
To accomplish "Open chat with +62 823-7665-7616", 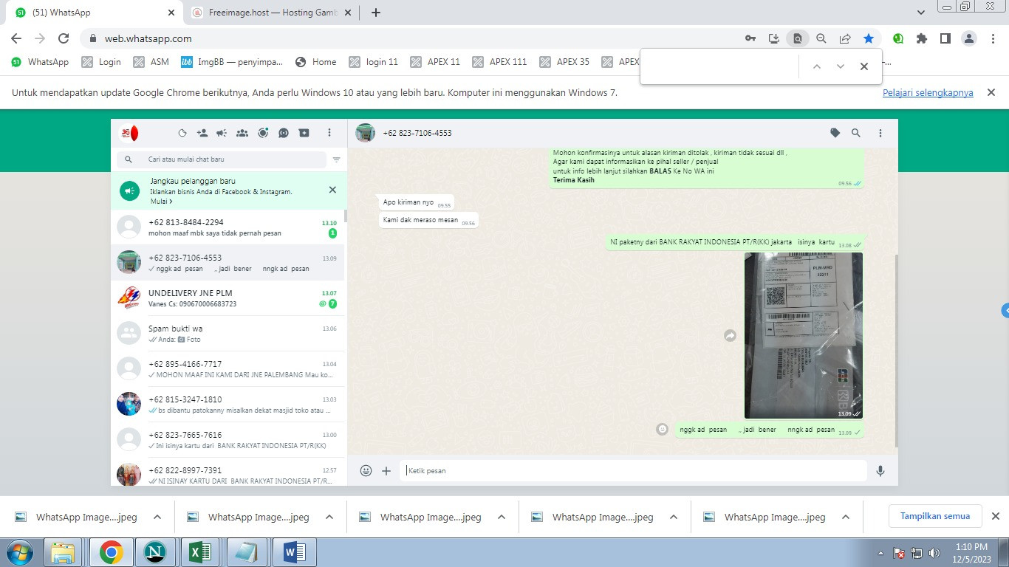I will (x=228, y=440).
